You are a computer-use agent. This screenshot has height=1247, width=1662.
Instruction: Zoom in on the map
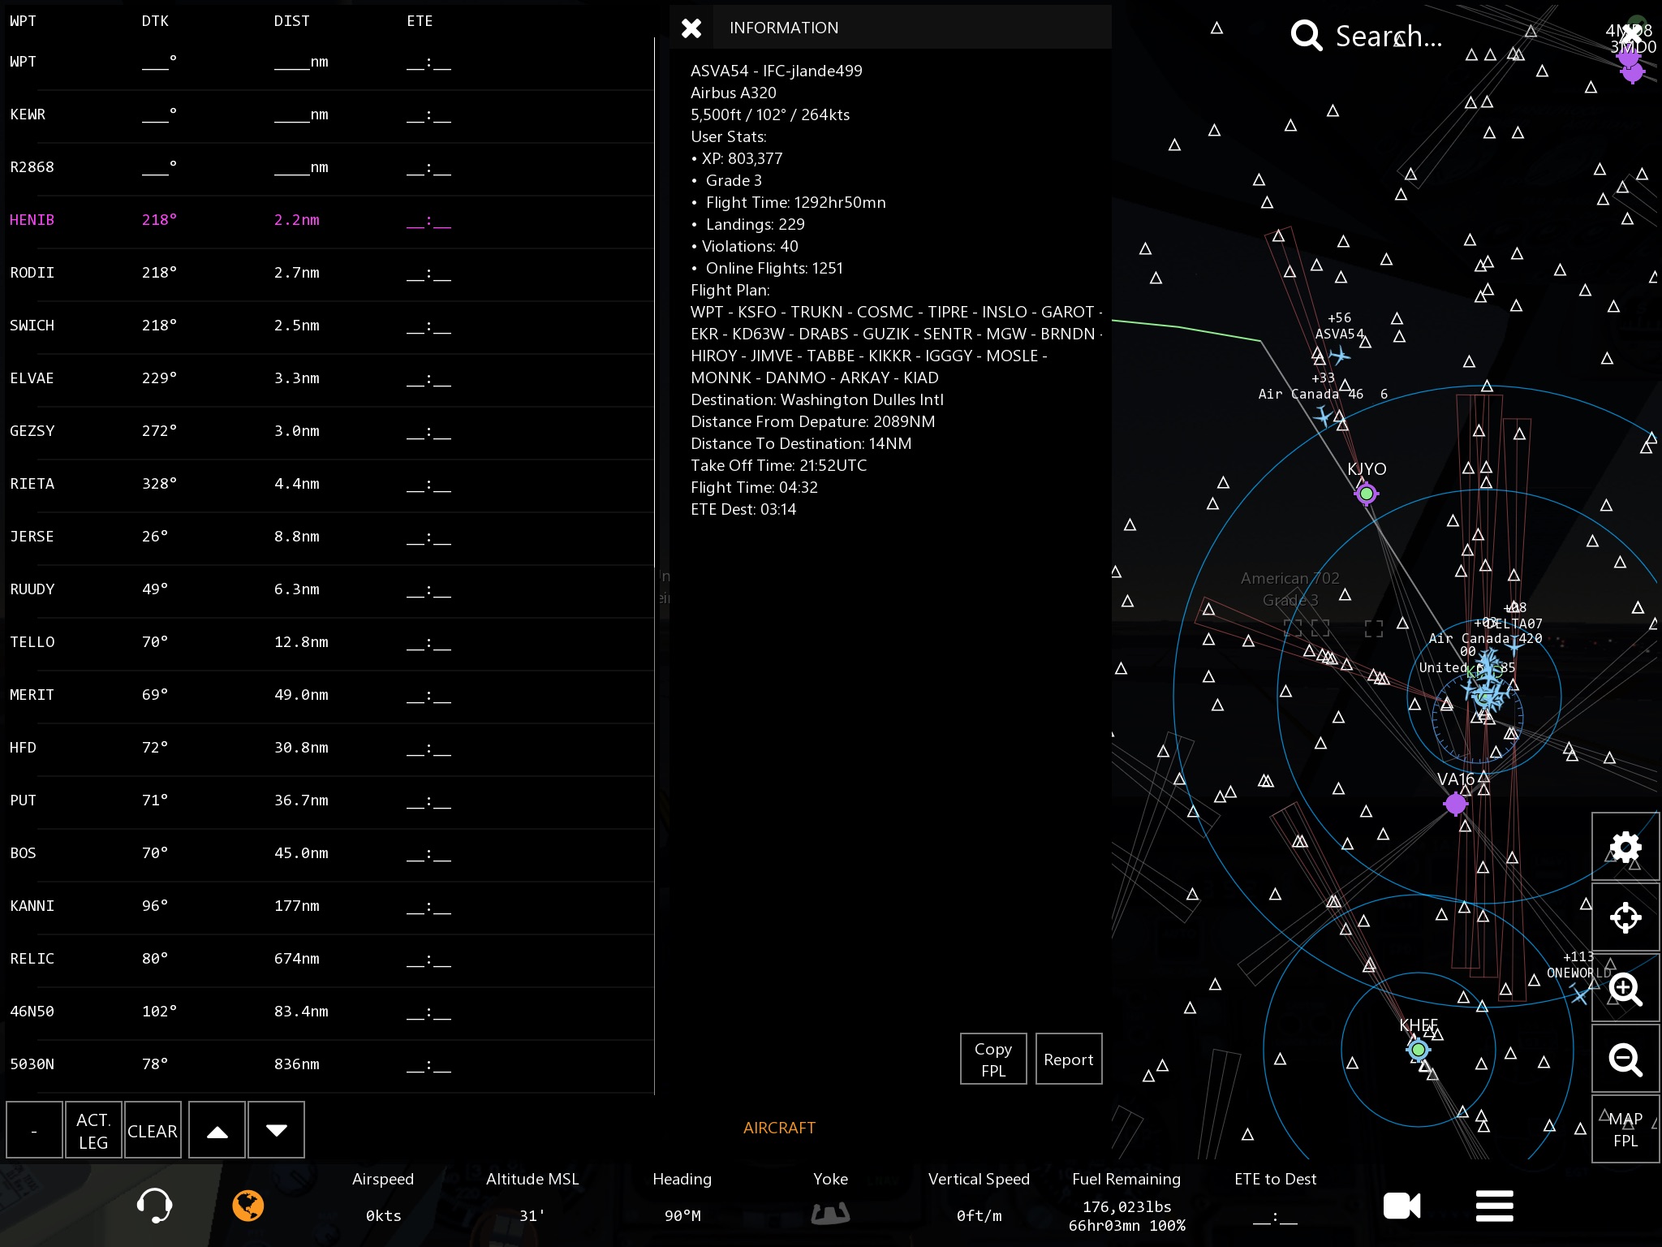(1625, 989)
